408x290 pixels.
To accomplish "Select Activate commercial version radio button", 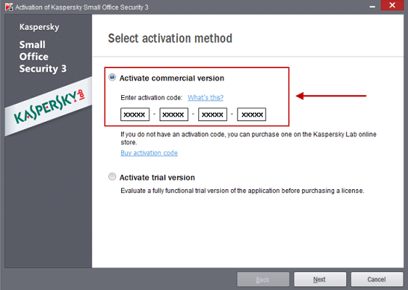I will [x=112, y=78].
